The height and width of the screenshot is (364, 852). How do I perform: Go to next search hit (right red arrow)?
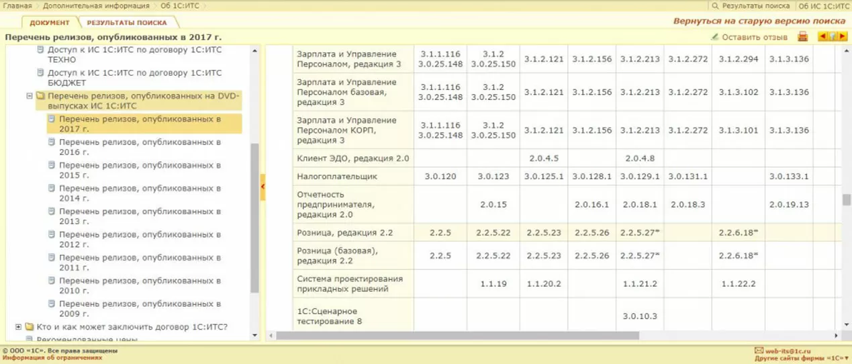(843, 37)
